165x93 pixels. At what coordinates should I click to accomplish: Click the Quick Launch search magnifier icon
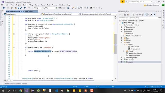pyautogui.click(x=151, y=2)
